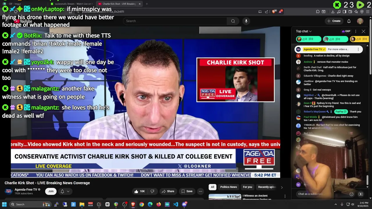Open the browser hamburger main menu

coord(368,12)
